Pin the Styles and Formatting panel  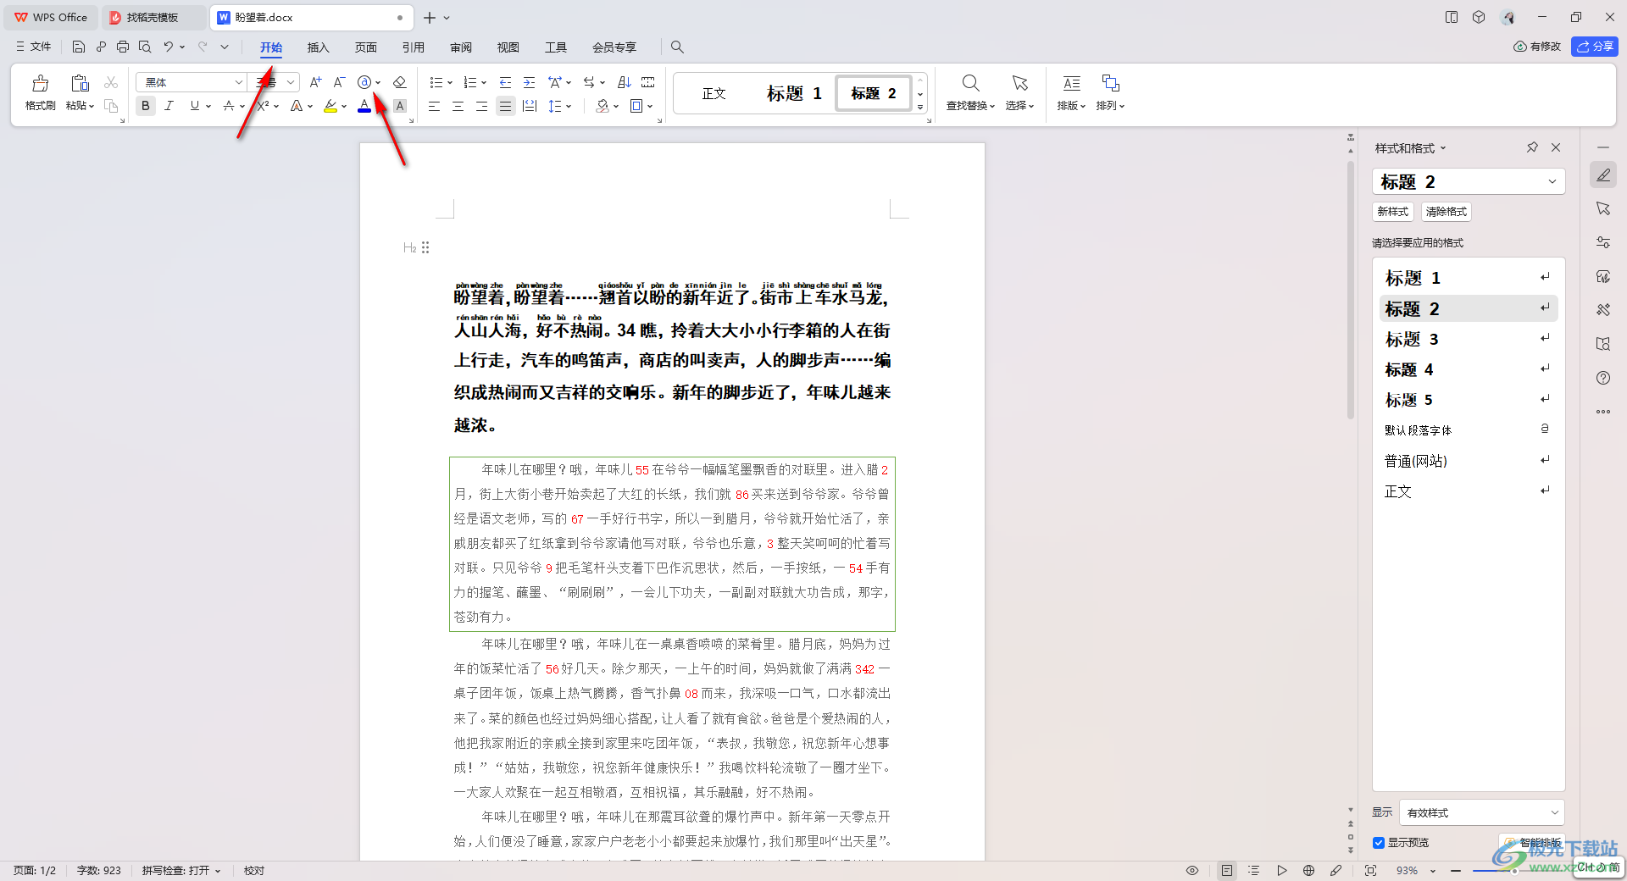[x=1532, y=147]
